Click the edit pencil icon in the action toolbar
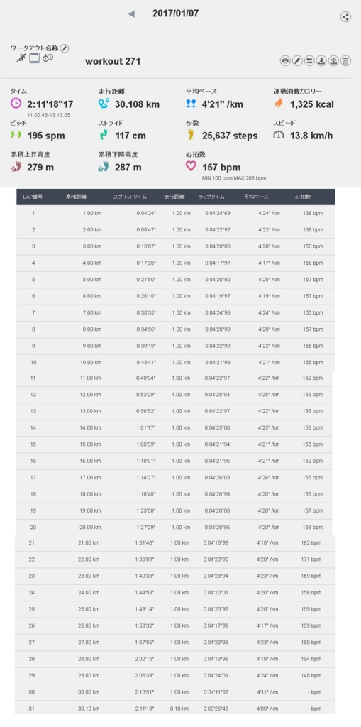 (x=297, y=61)
